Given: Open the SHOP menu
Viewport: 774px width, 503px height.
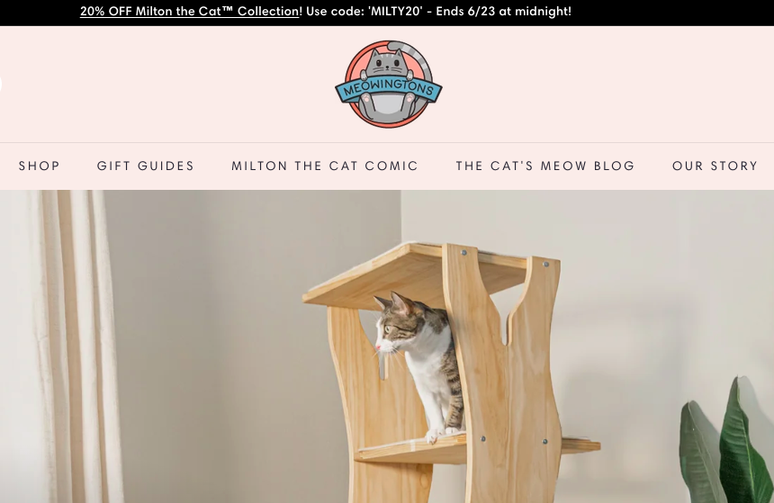Looking at the screenshot, I should click(x=40, y=166).
